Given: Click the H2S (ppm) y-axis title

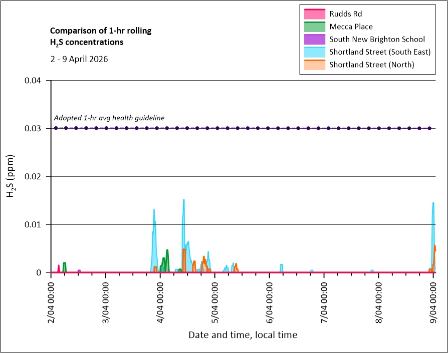Looking at the screenshot, I should [x=11, y=176].
